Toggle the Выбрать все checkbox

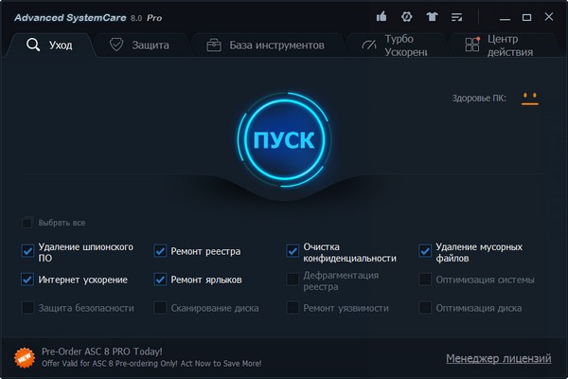(27, 224)
